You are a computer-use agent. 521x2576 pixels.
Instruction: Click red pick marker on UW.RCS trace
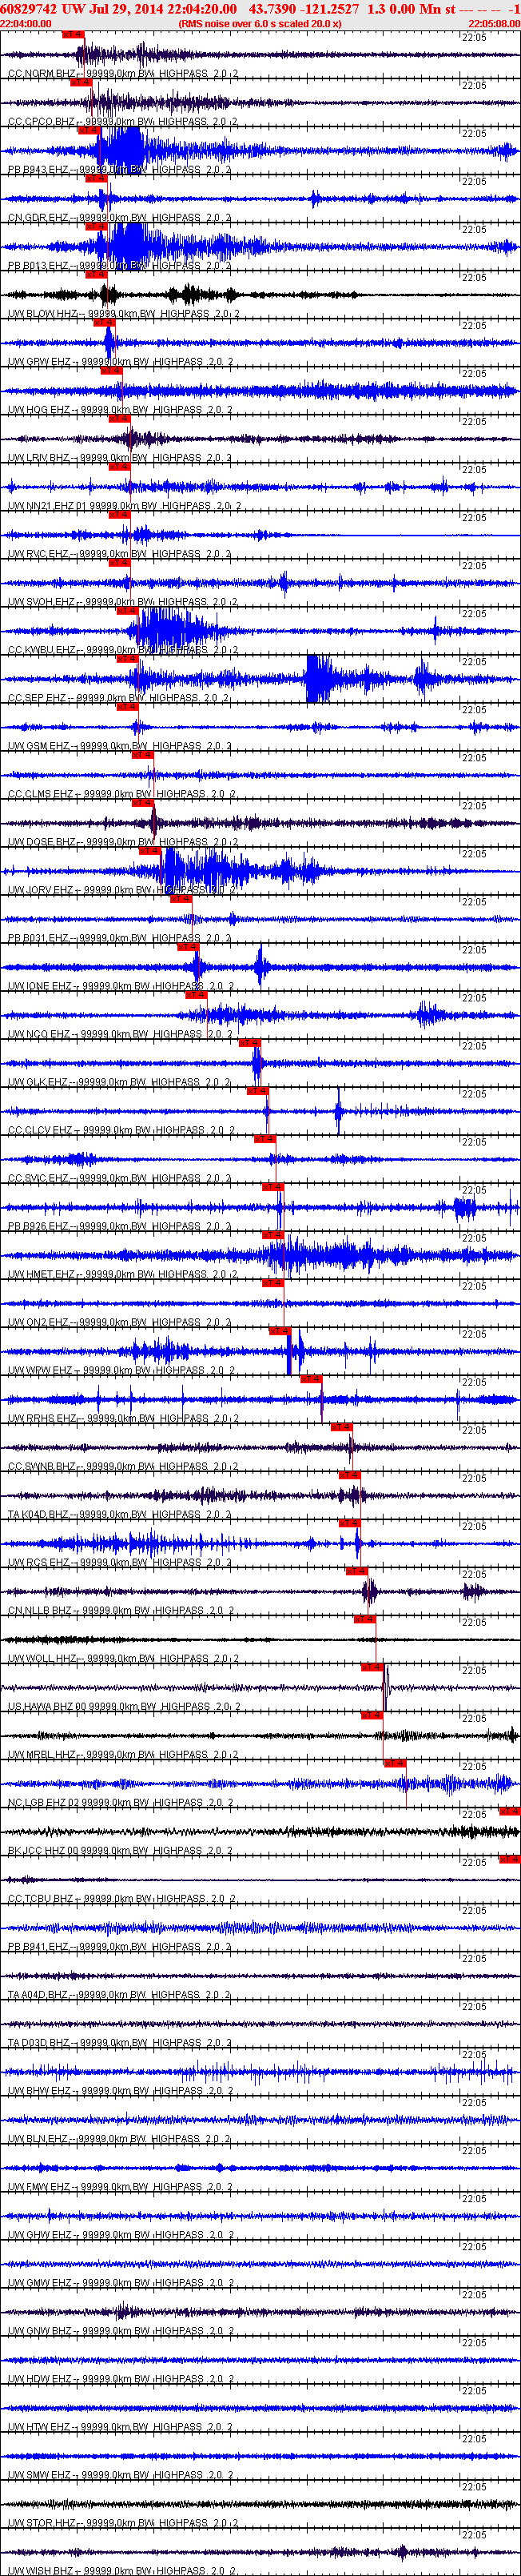tap(349, 1522)
